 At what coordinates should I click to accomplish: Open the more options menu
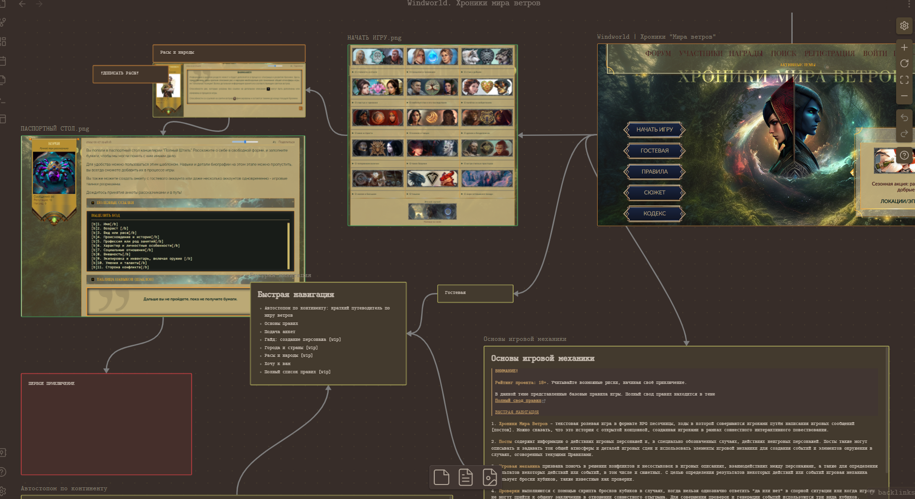click(x=910, y=4)
